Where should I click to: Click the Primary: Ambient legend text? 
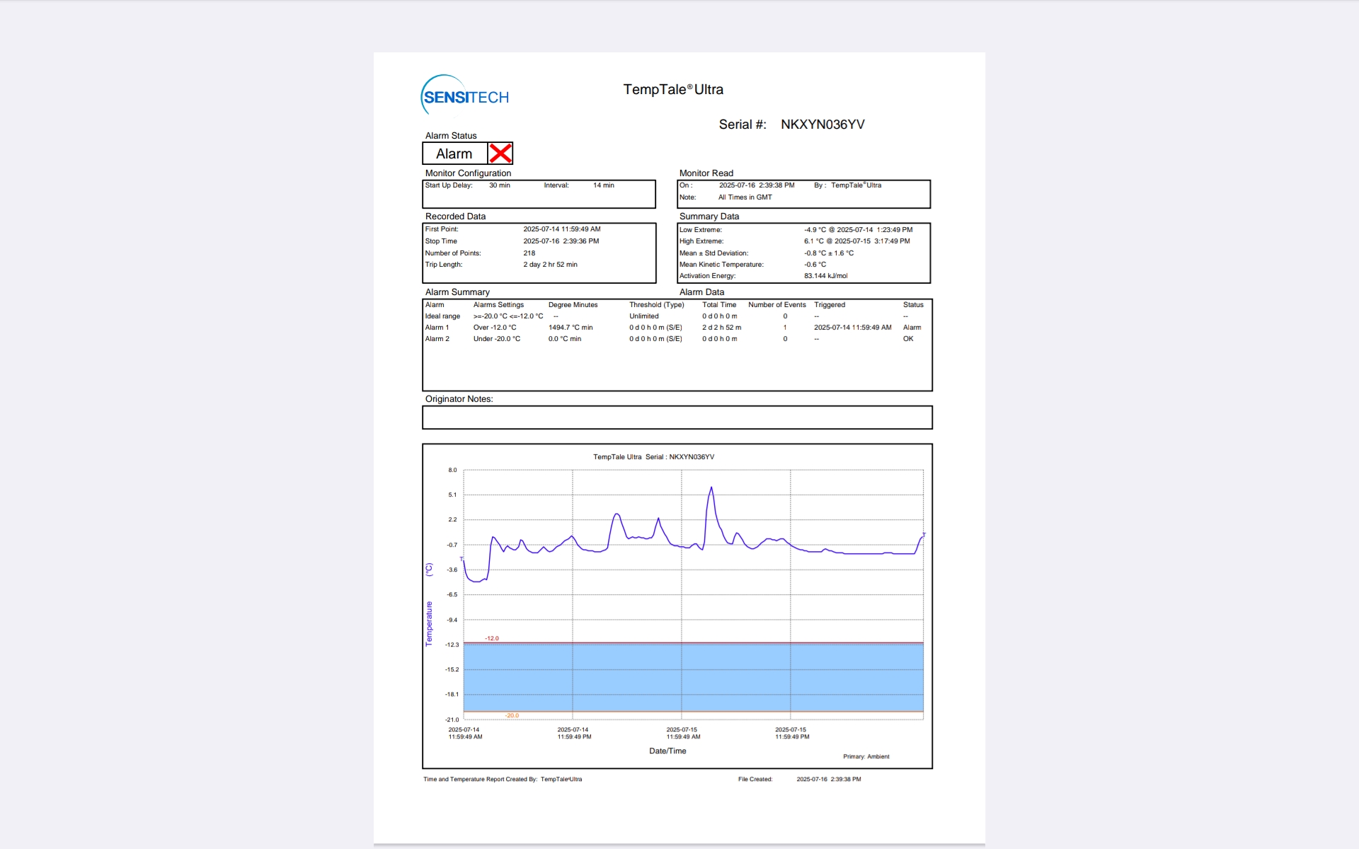[x=866, y=756]
